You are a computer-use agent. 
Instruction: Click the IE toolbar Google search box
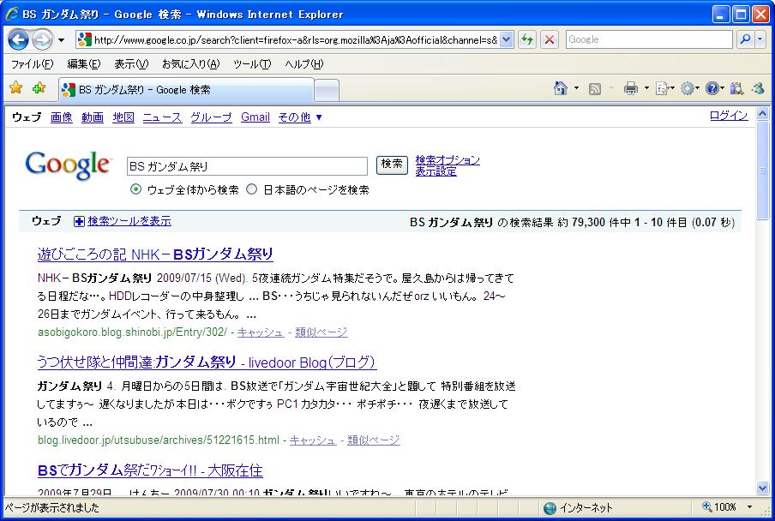click(x=649, y=39)
